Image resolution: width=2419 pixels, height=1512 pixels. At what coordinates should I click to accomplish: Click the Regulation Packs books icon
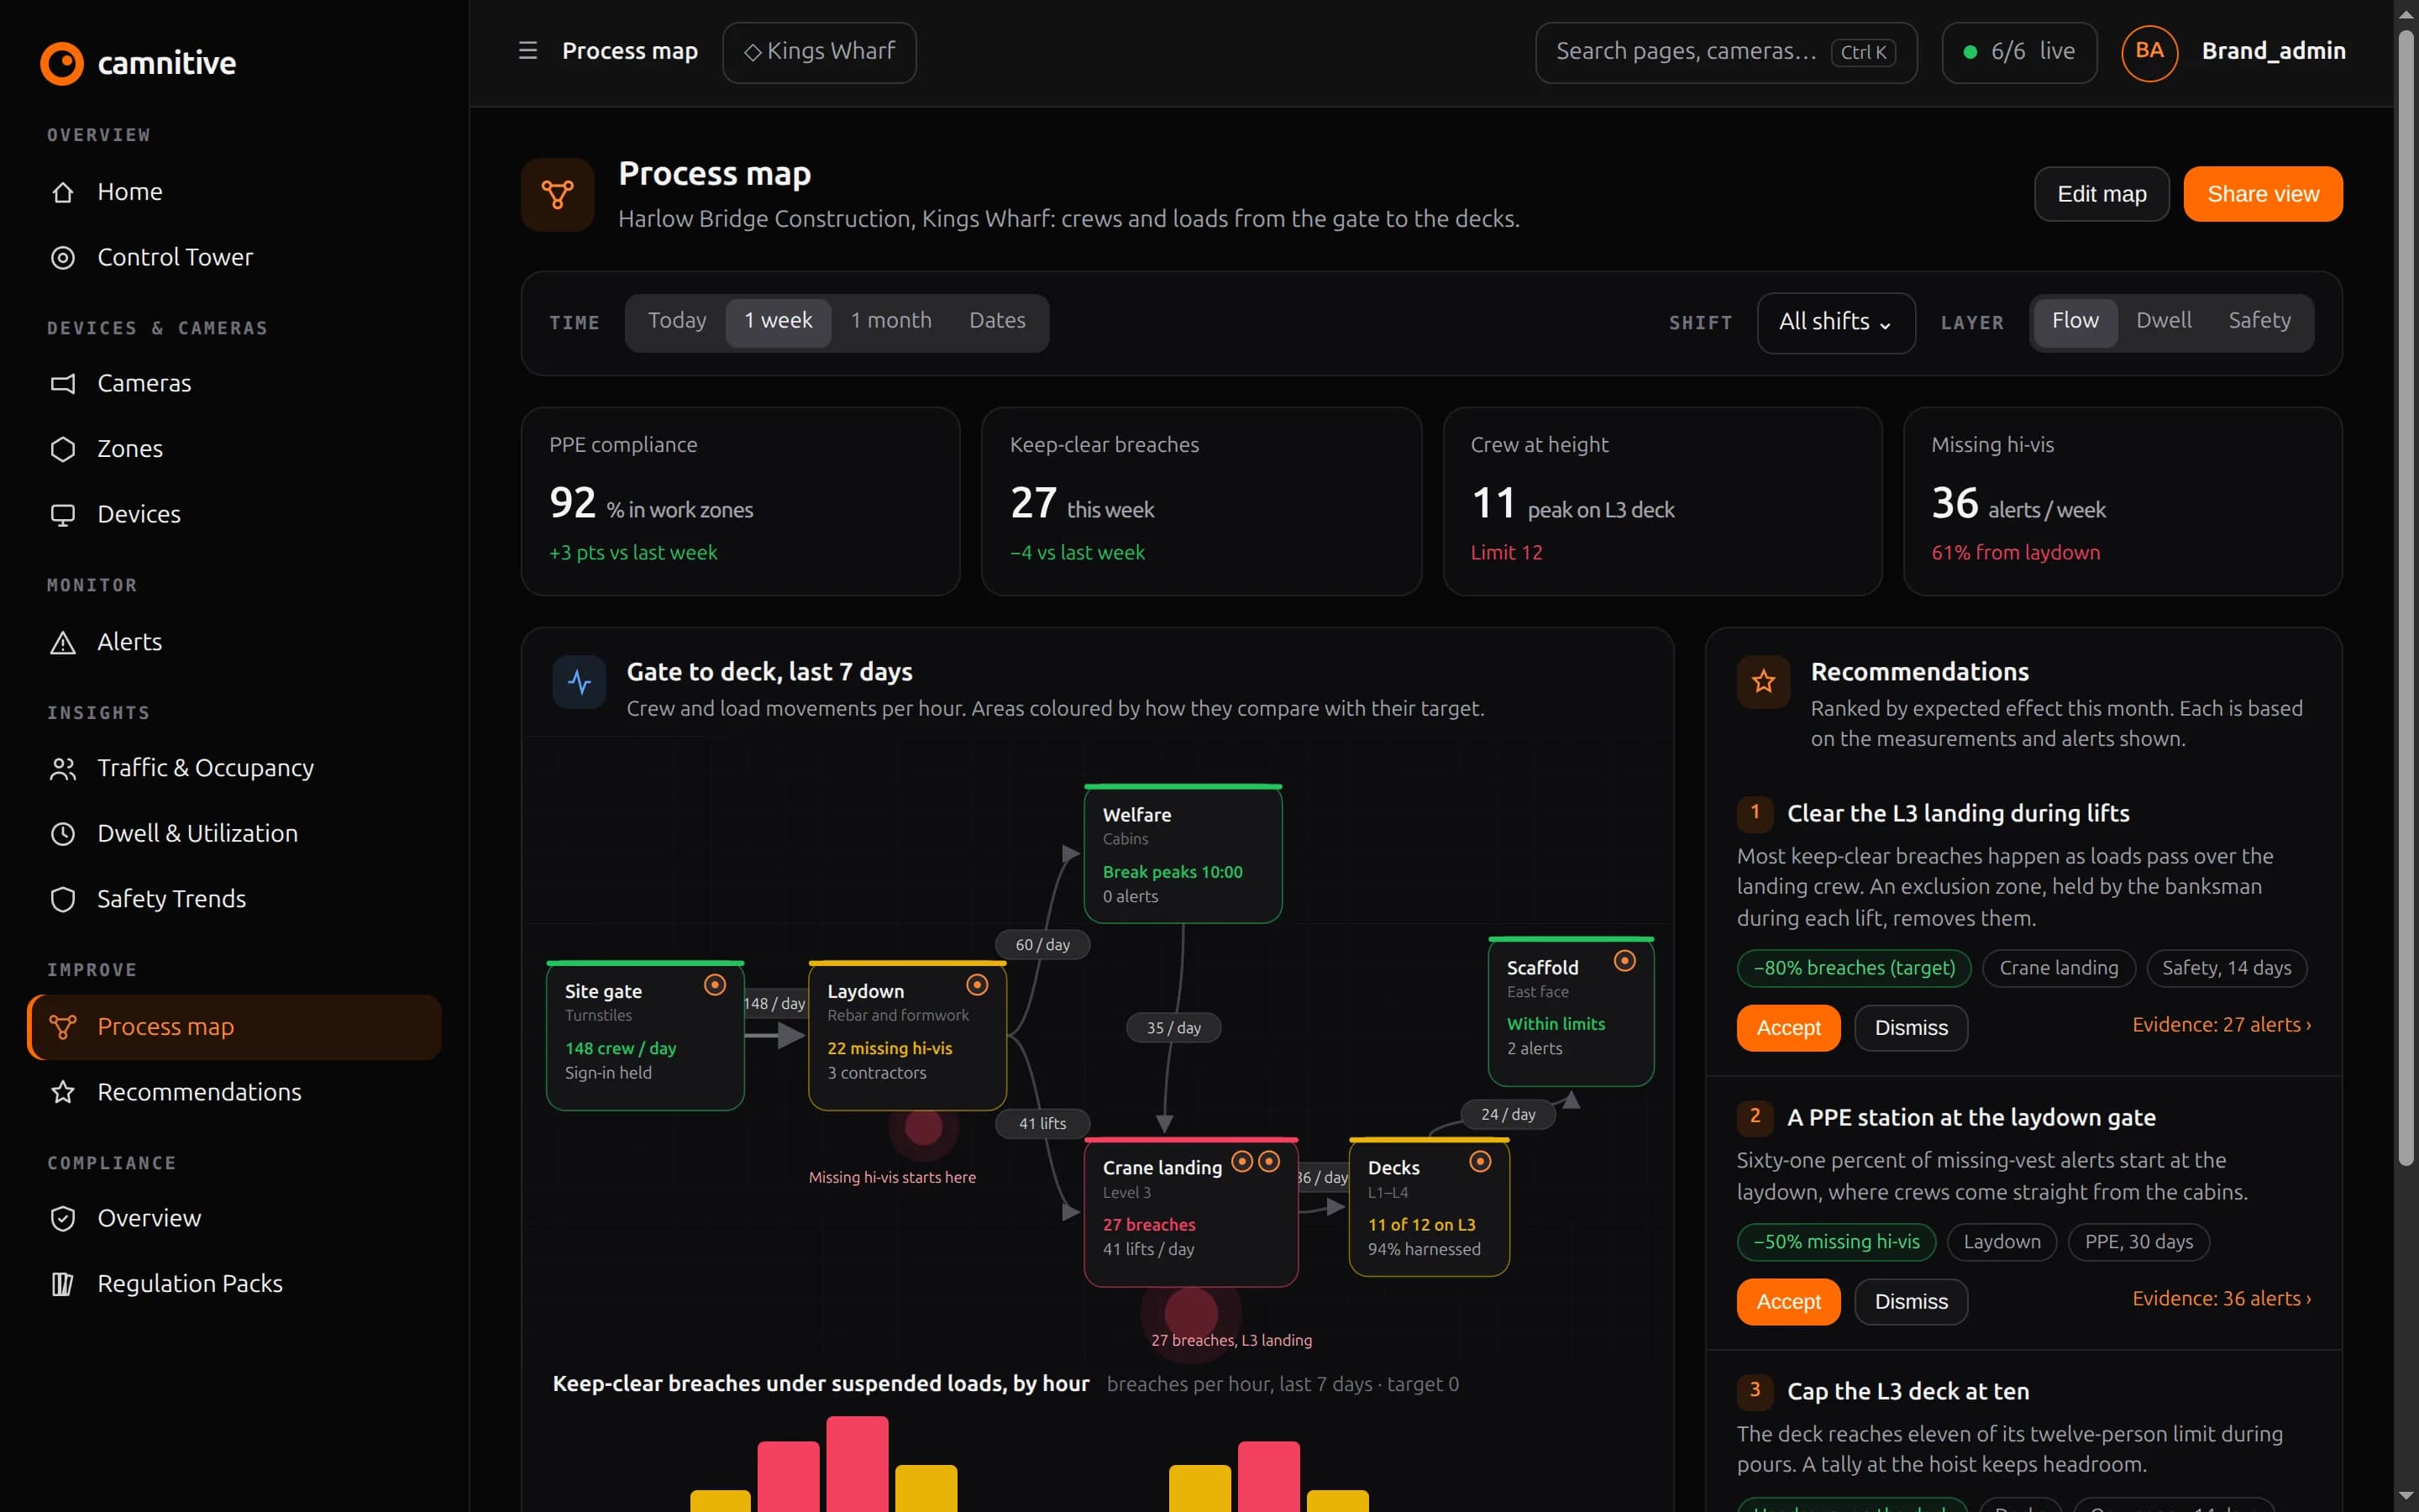click(63, 1284)
